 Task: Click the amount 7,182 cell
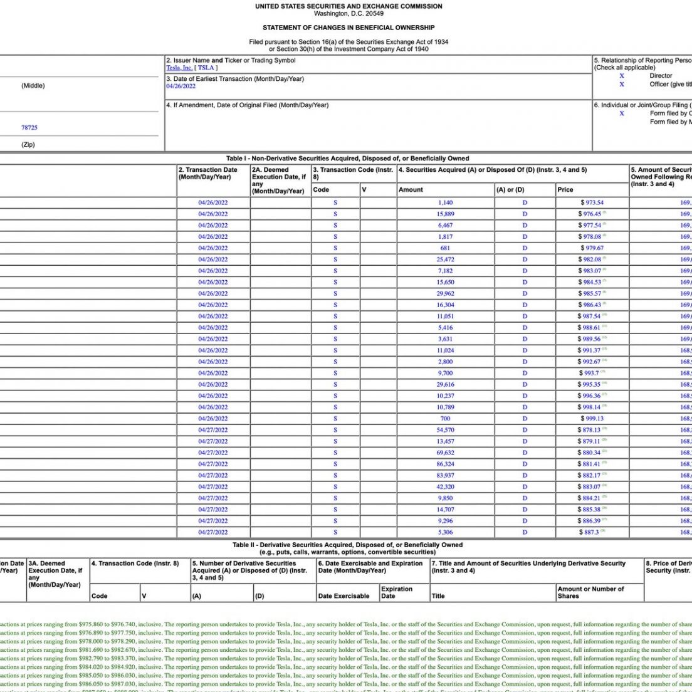click(x=445, y=271)
